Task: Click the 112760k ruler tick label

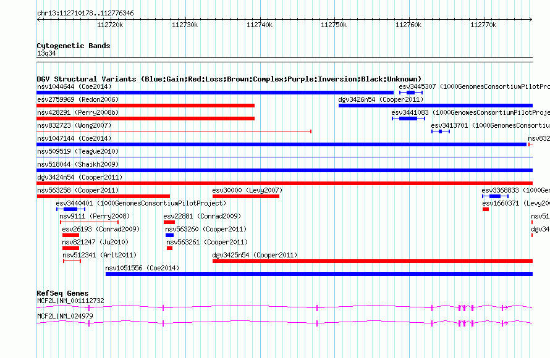Action: pos(408,25)
